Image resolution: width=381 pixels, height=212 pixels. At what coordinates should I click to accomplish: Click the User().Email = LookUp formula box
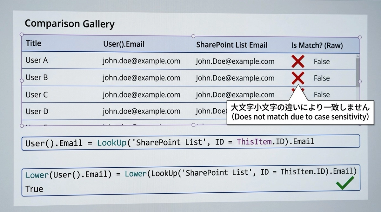pyautogui.click(x=190, y=142)
